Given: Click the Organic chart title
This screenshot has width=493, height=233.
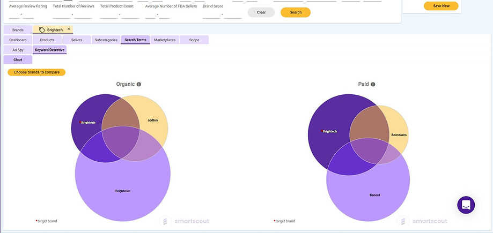Looking at the screenshot, I should [126, 84].
